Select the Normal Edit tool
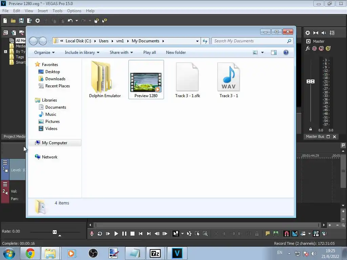This screenshot has height=260, width=347. pyautogui.click(x=176, y=234)
